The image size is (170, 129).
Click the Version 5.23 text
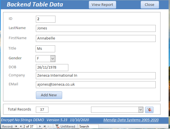57,120
